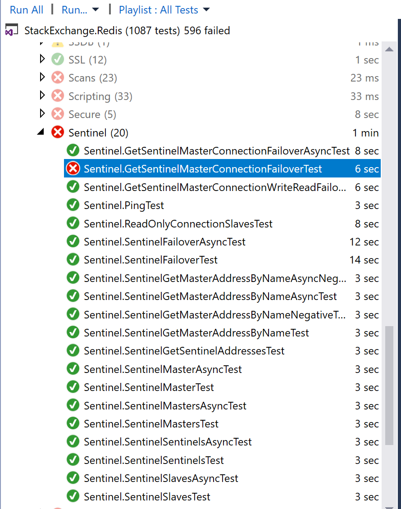
Task: Select the Sentinel (20) group label
Action: point(98,133)
